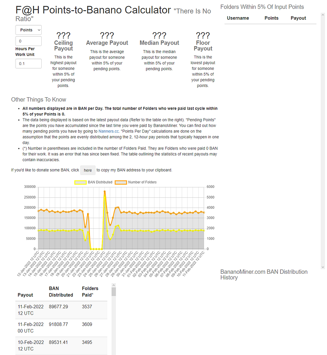Image resolution: width=327 pixels, height=355 pixels.
Task: Click the Points column header in folders table
Action: coord(271,18)
